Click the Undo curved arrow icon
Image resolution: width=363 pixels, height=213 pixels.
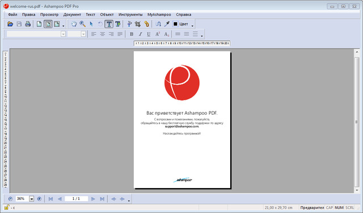coord(100,24)
